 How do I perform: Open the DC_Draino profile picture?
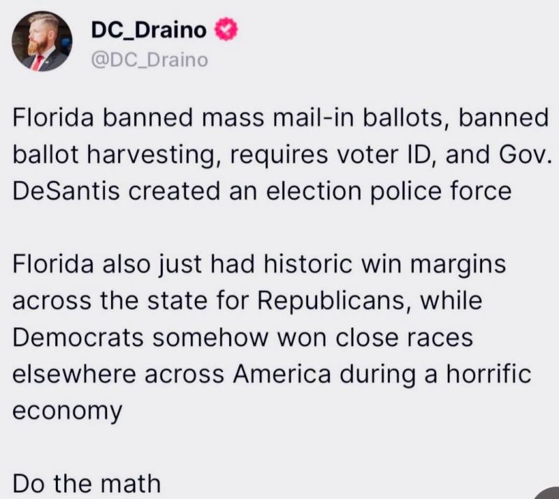pos(42,41)
